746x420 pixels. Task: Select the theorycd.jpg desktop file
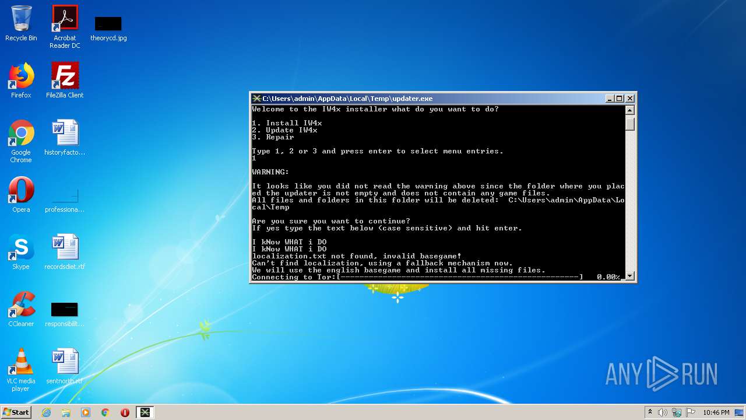[x=108, y=28]
